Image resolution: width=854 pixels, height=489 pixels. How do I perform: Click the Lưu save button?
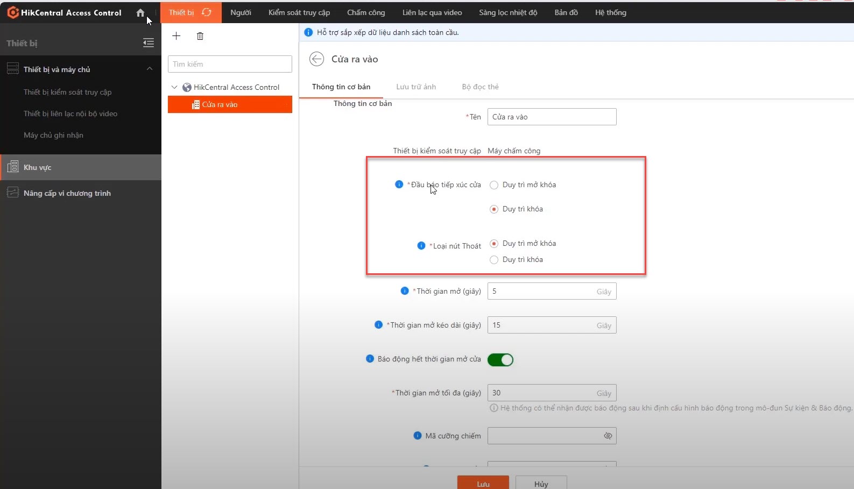point(483,483)
